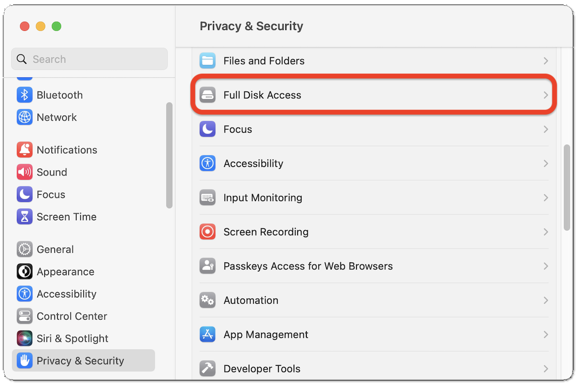Select the Sound speaker icon
This screenshot has width=580, height=387.
coord(25,172)
